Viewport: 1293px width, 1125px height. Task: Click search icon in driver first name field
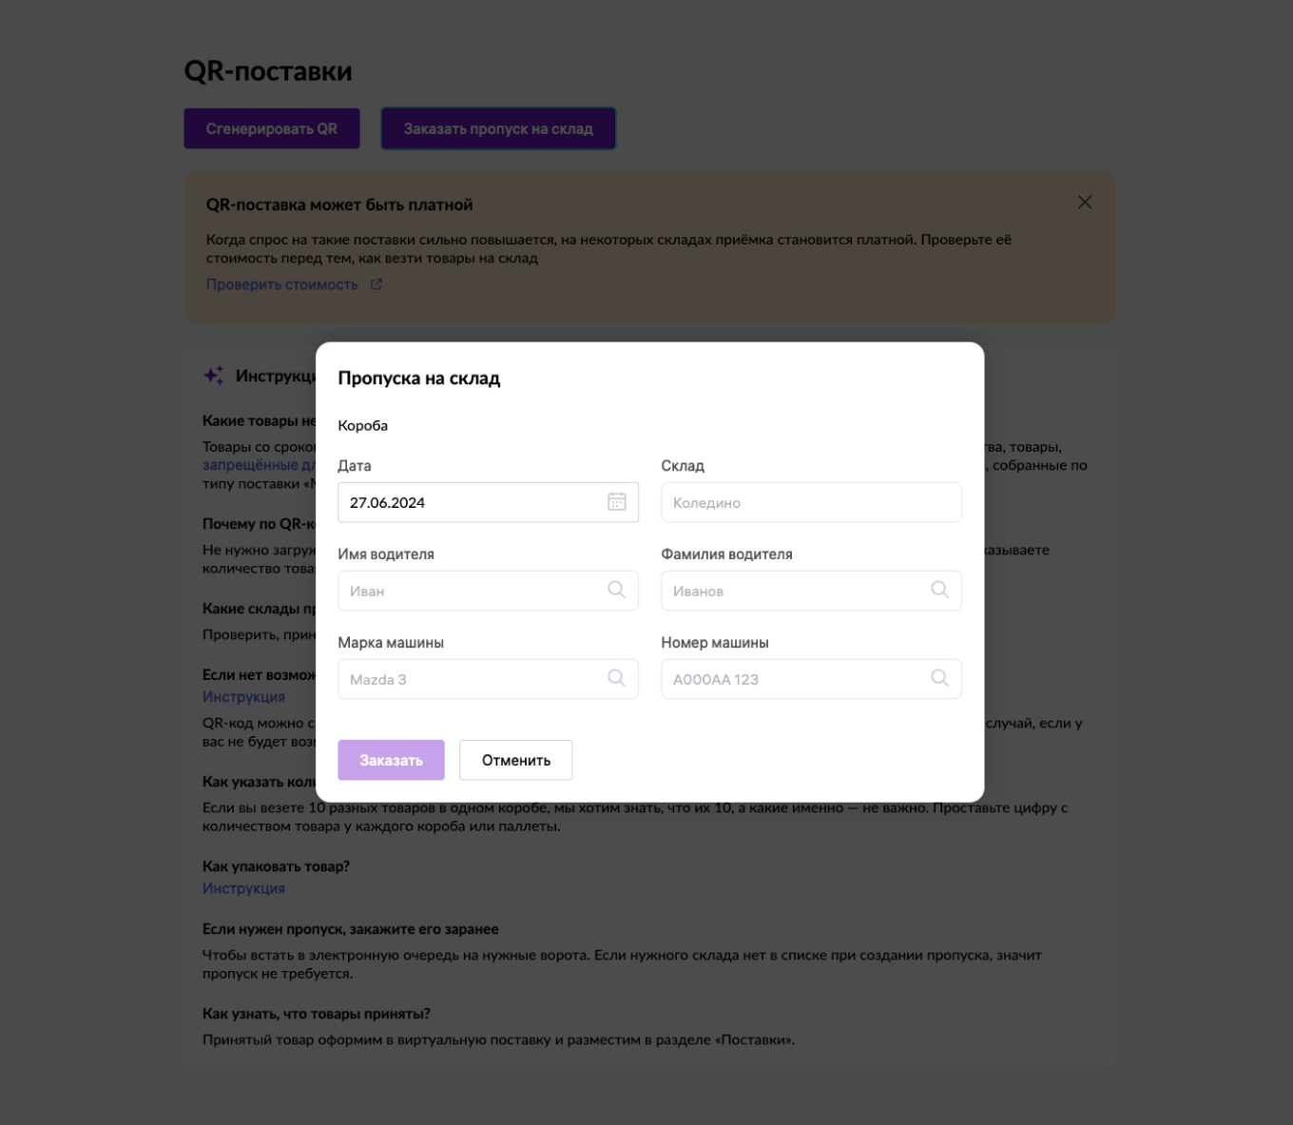click(x=616, y=590)
